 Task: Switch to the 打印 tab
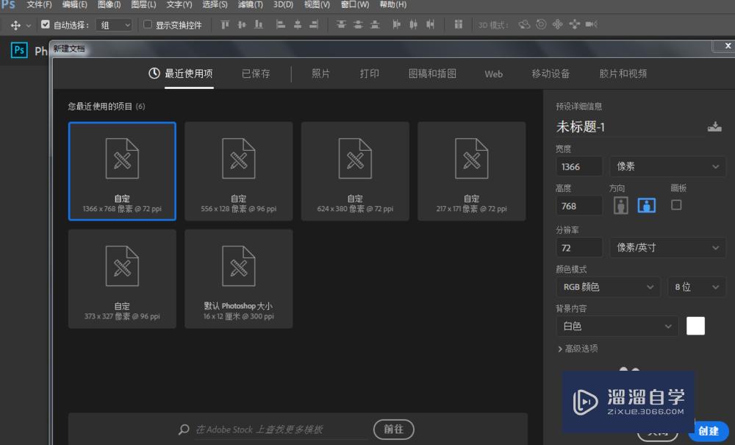(x=370, y=74)
